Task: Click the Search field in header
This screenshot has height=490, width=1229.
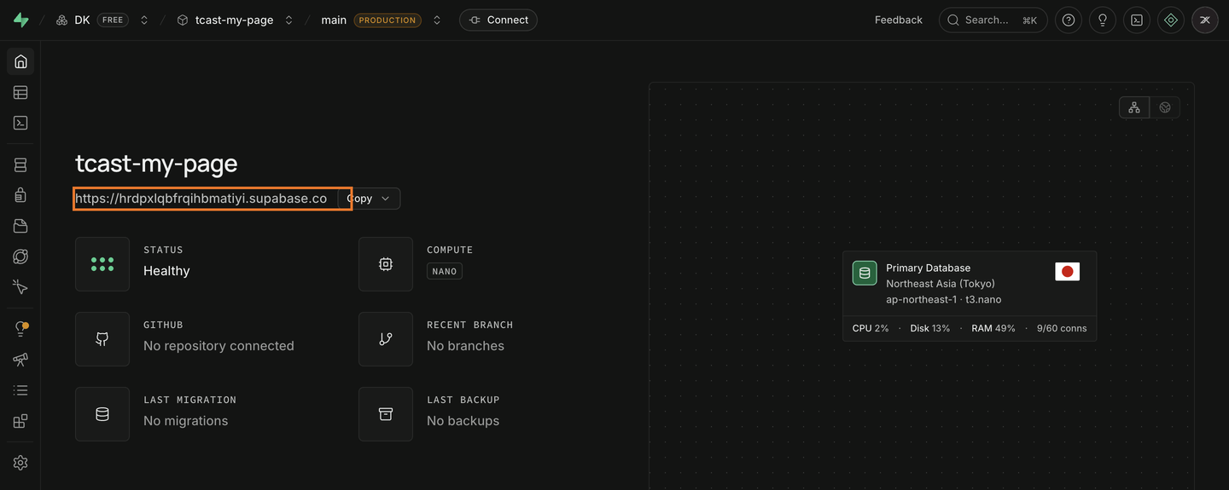Action: click(993, 20)
